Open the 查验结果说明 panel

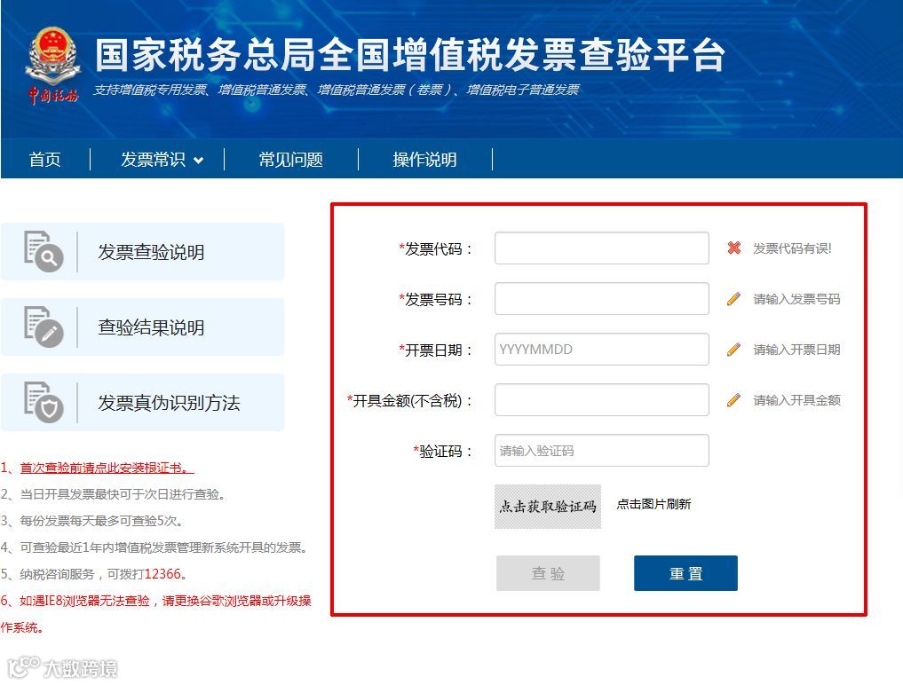143,327
